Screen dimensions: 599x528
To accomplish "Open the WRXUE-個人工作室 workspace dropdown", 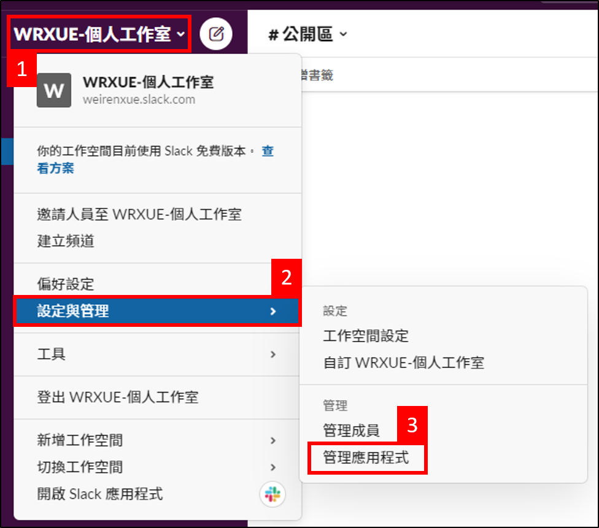I will pyautogui.click(x=99, y=34).
